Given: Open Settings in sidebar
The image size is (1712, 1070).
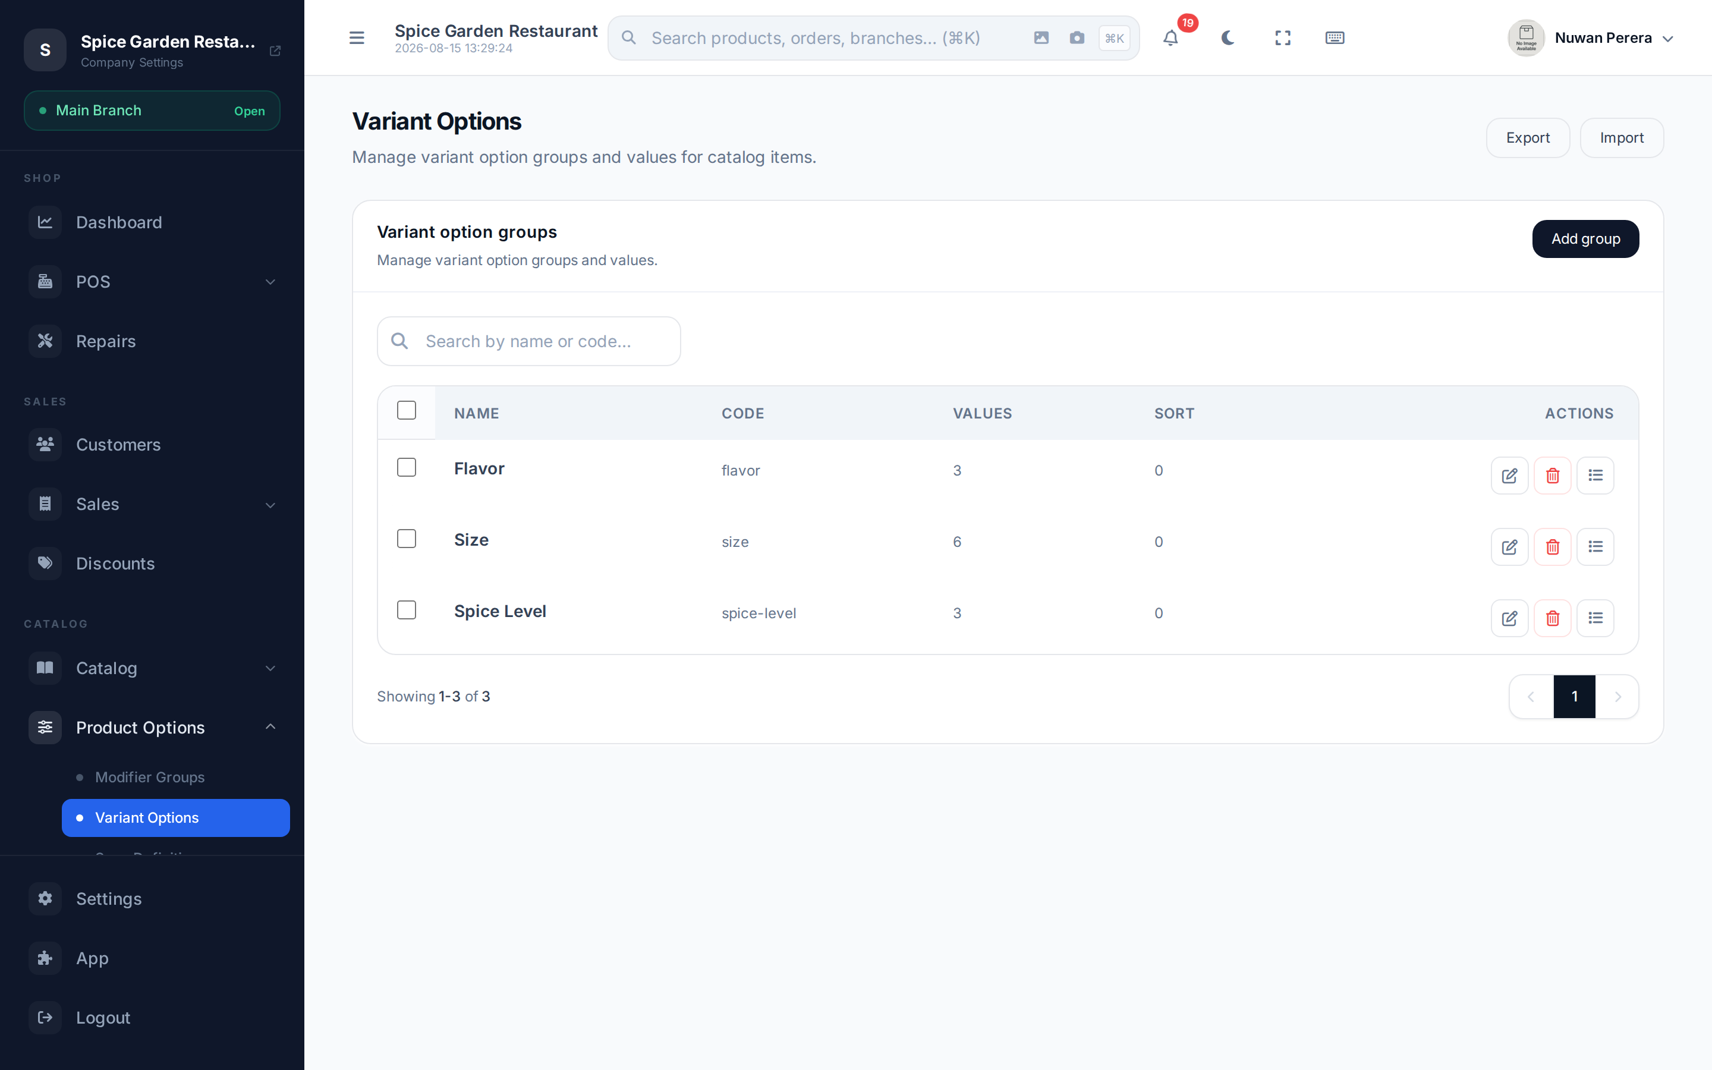Looking at the screenshot, I should tap(152, 899).
